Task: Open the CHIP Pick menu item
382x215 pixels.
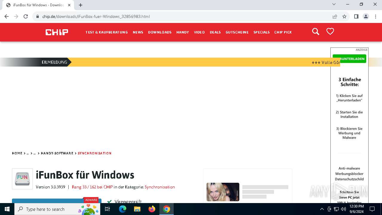Action: pyautogui.click(x=283, y=32)
